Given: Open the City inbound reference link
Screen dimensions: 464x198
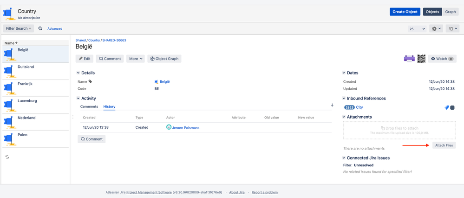Looking at the screenshot, I should (x=359, y=107).
